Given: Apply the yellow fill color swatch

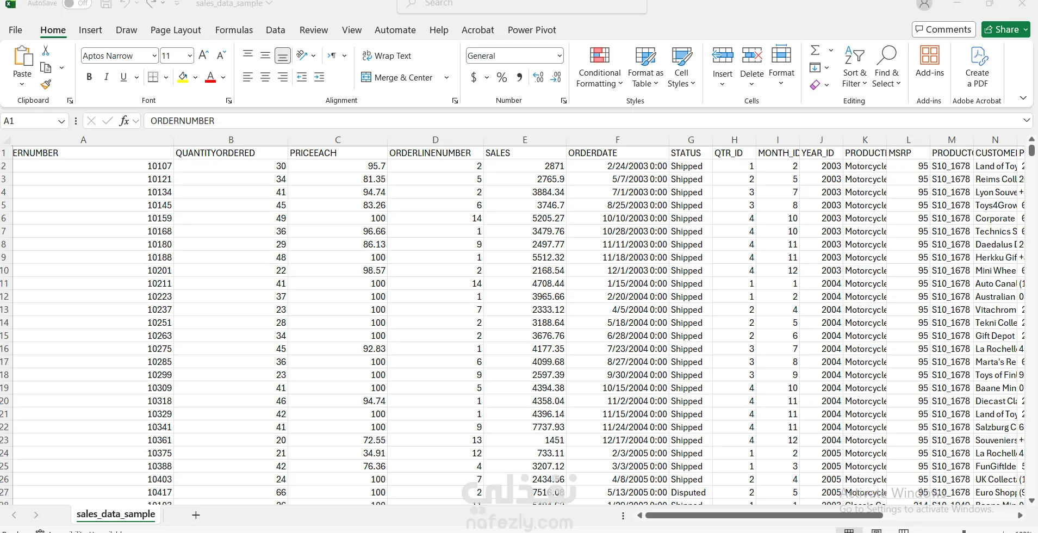Looking at the screenshot, I should pyautogui.click(x=183, y=78).
